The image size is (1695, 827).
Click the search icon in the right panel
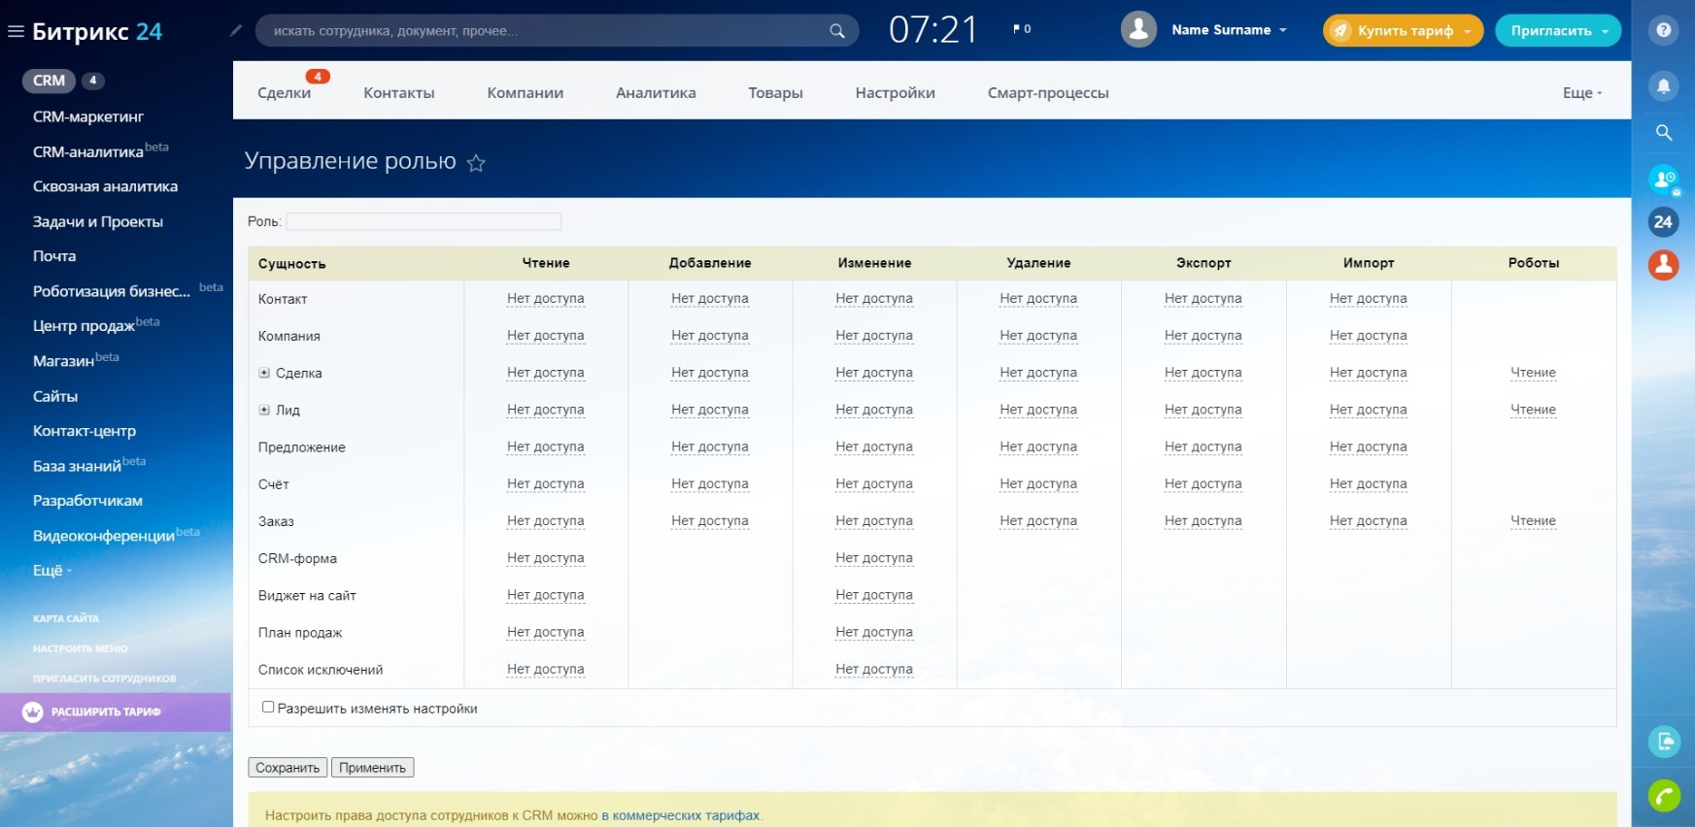point(1664,132)
